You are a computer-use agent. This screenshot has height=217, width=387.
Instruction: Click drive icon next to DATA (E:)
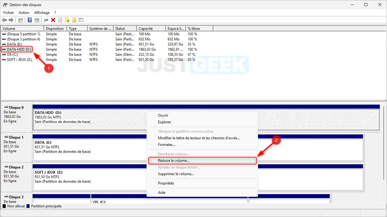point(4,44)
